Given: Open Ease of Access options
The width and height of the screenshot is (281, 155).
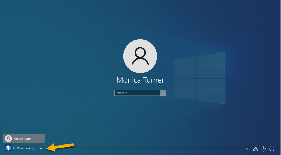Looking at the screenshot, I should tap(264, 148).
